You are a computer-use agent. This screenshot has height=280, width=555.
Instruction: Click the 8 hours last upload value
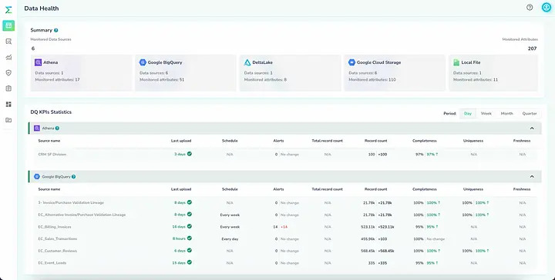pyautogui.click(x=179, y=238)
